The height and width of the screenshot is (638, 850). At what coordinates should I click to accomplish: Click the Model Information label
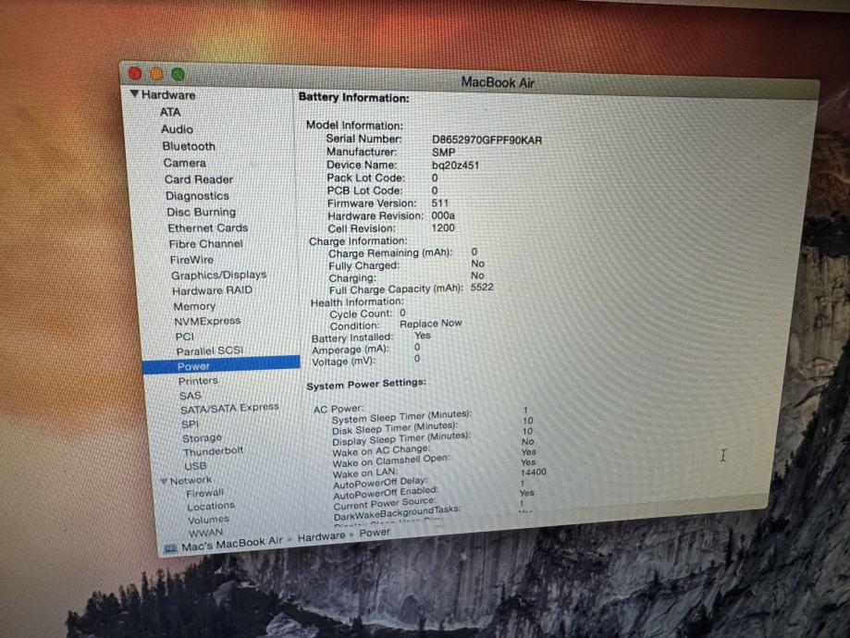354,126
